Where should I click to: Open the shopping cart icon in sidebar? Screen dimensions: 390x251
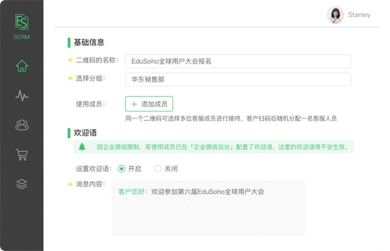[21, 154]
